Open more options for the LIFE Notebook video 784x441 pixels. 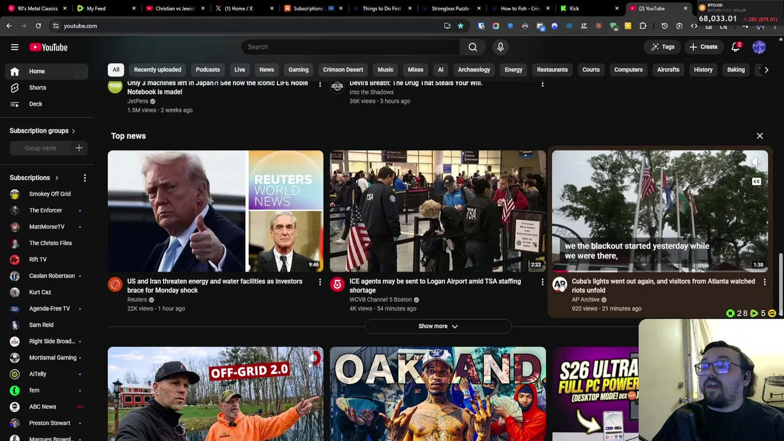(x=320, y=84)
